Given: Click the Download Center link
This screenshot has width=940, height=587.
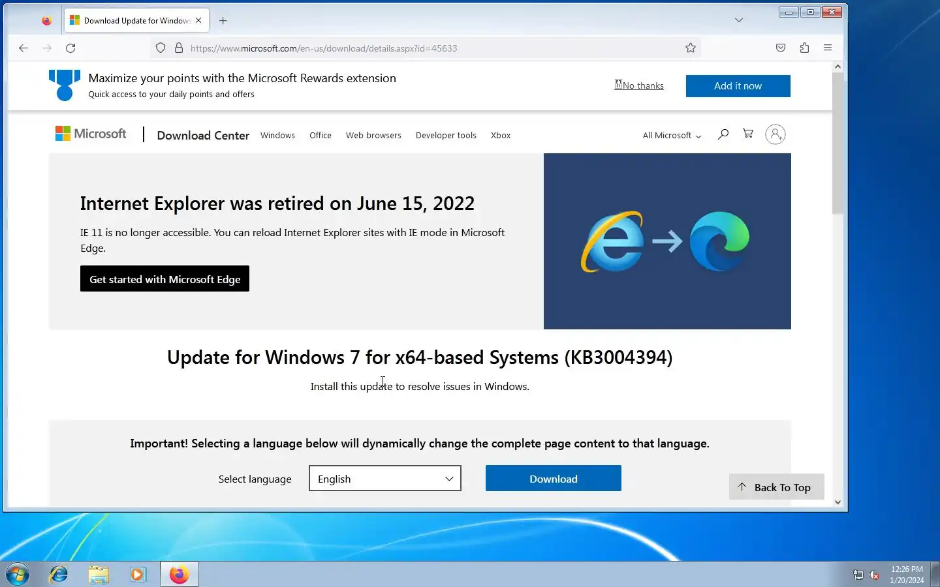Looking at the screenshot, I should pyautogui.click(x=203, y=136).
